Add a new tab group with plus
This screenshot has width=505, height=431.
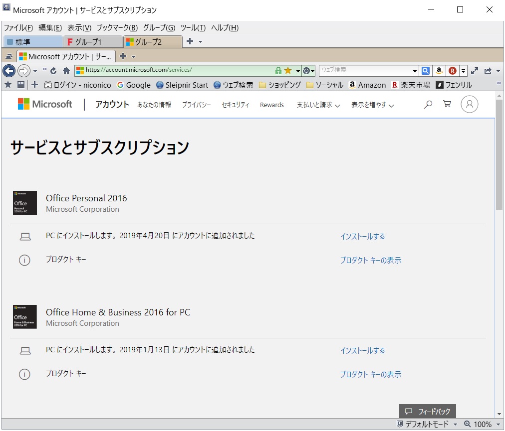click(x=190, y=41)
